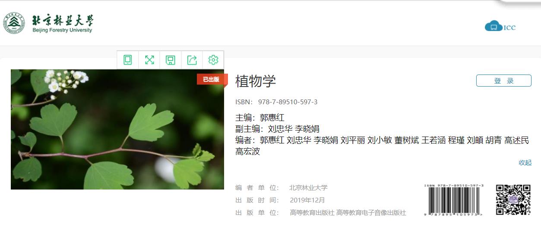Click the Beijing Forestry University round emblem

pos(14,23)
